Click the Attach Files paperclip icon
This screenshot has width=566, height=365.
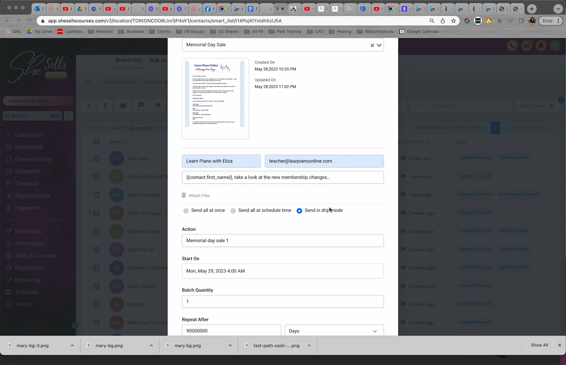184,195
